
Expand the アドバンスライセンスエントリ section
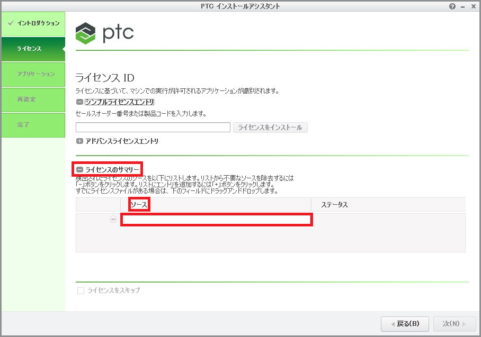[x=79, y=141]
